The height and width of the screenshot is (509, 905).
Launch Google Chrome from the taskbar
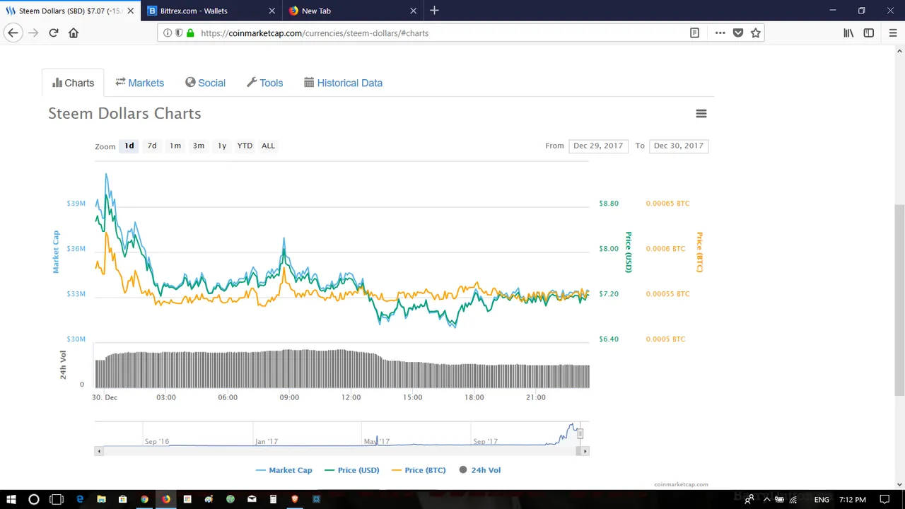click(x=144, y=499)
